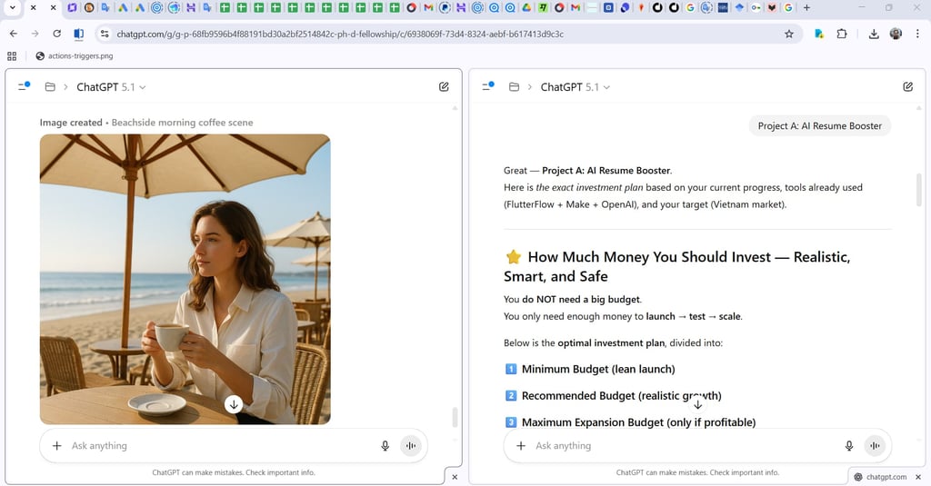Viewport: 931px width, 486px height.
Task: Toggle the split view icon beside the address bar
Action: point(79,34)
